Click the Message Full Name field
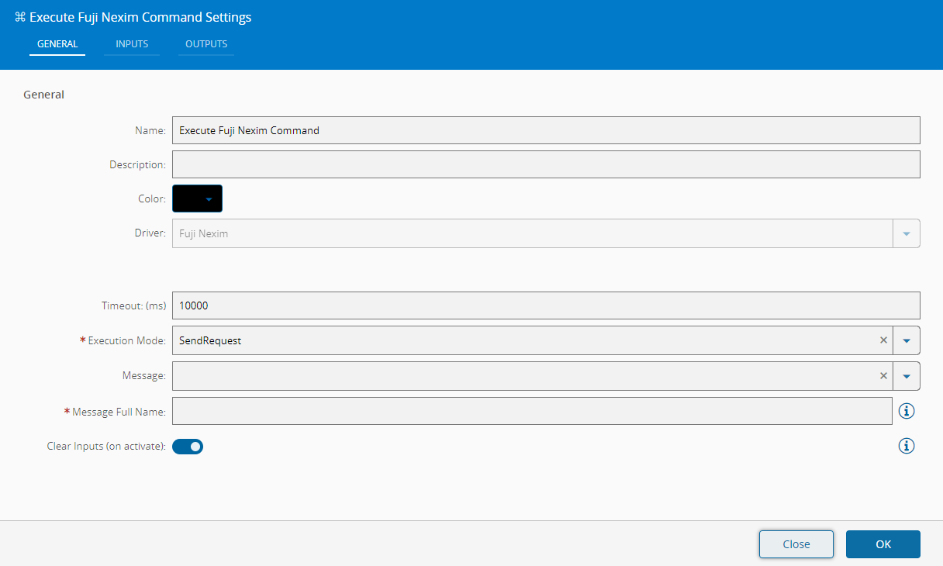 tap(531, 411)
